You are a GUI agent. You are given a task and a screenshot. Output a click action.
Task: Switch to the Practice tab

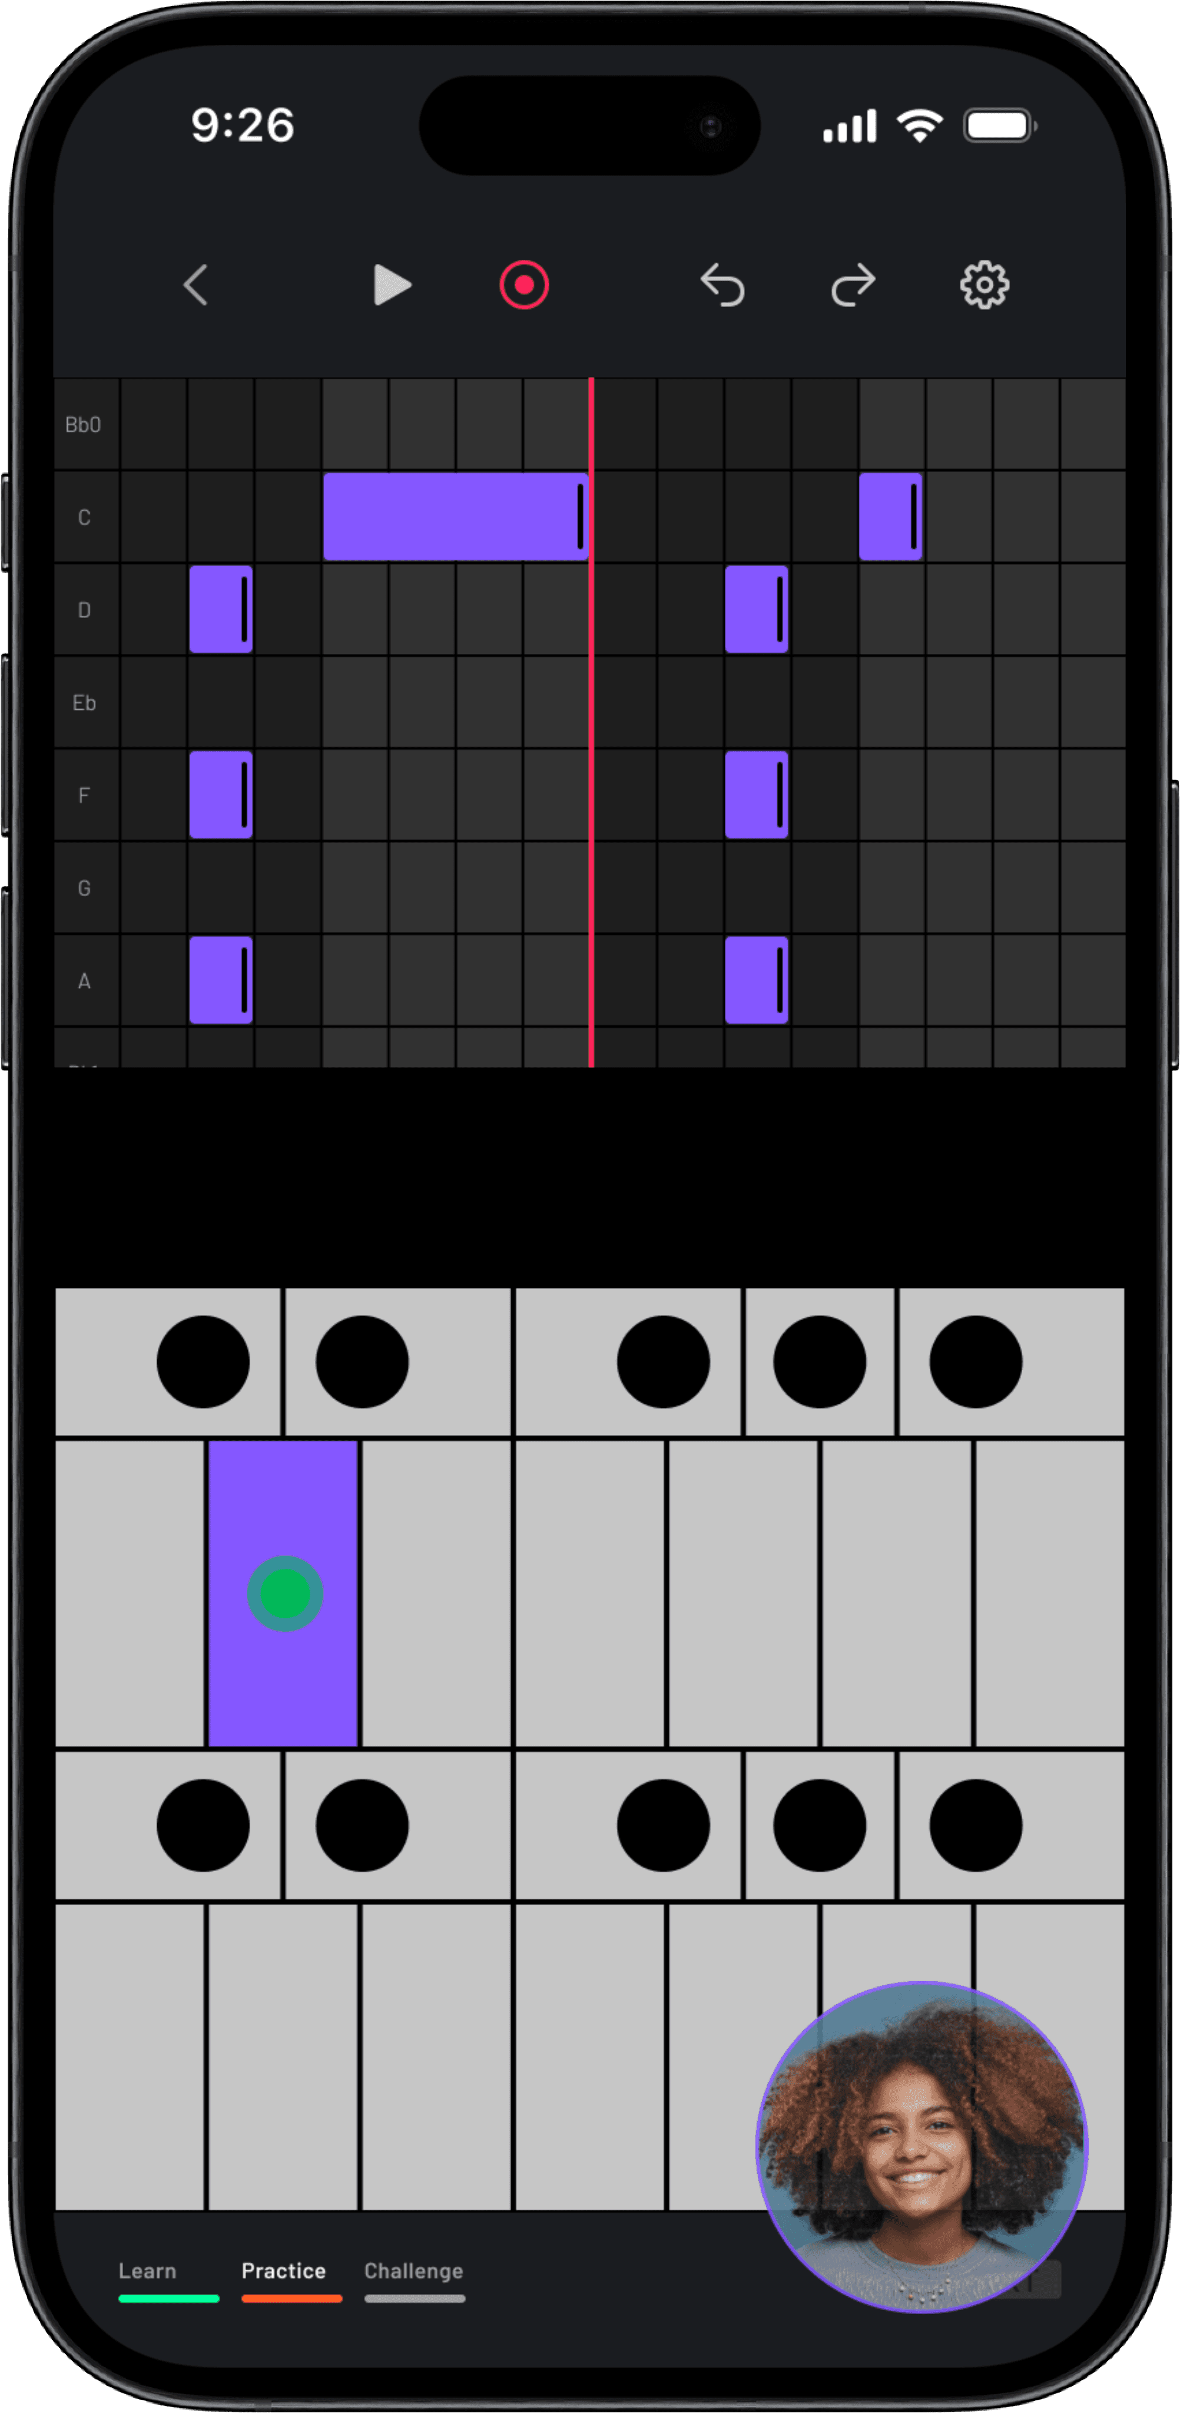[x=284, y=2270]
